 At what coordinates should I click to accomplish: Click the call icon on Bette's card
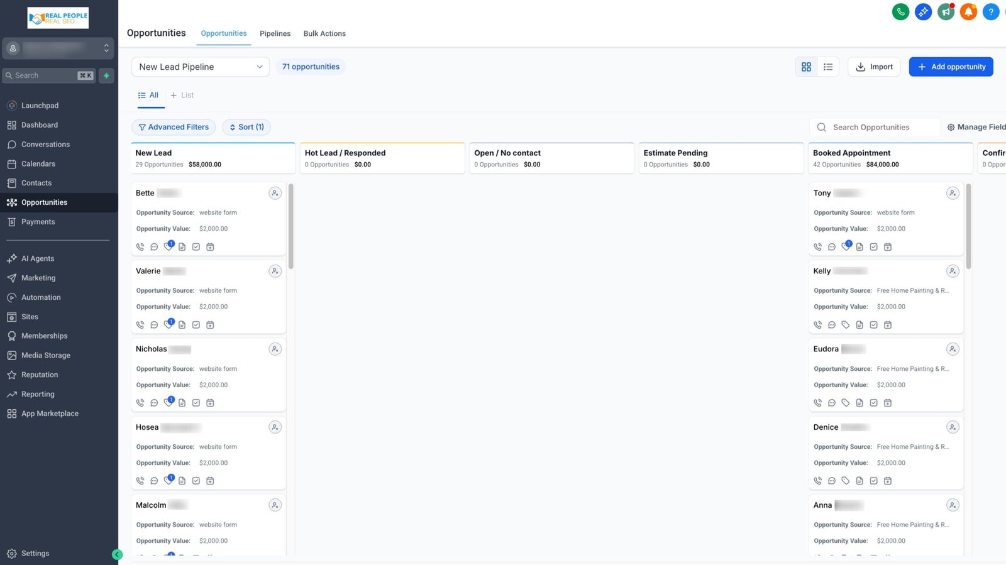pos(140,247)
